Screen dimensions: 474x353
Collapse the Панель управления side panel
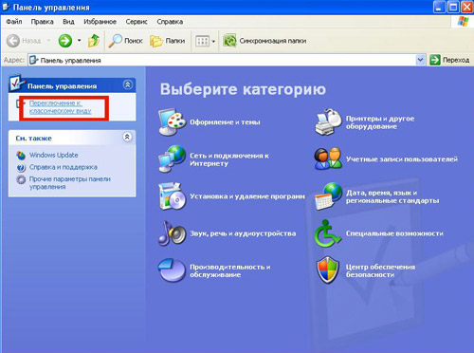click(x=128, y=84)
